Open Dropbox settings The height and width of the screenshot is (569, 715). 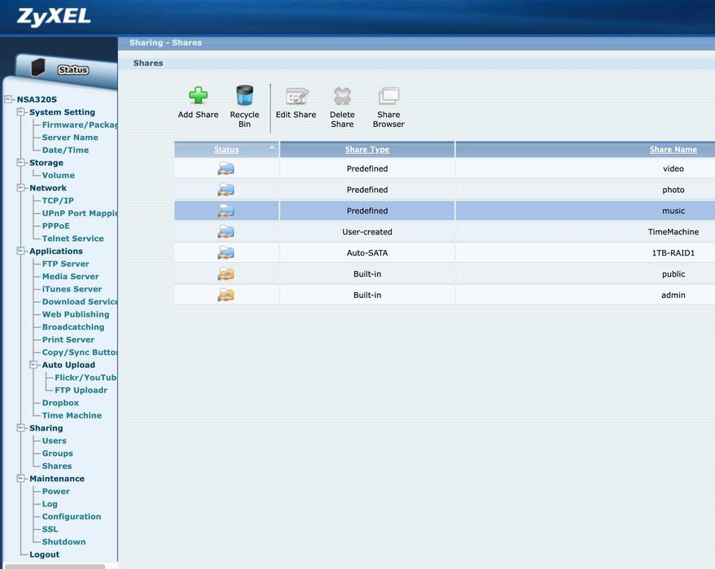click(60, 403)
